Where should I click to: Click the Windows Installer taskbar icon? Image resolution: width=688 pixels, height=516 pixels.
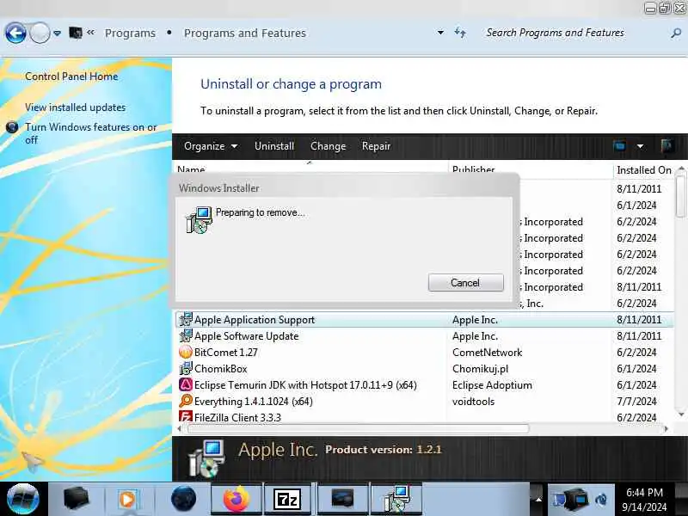pos(397,499)
